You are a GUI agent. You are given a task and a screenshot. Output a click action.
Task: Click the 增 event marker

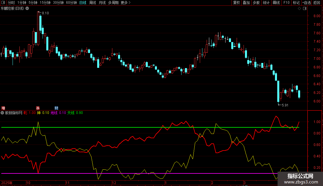[3, 108]
